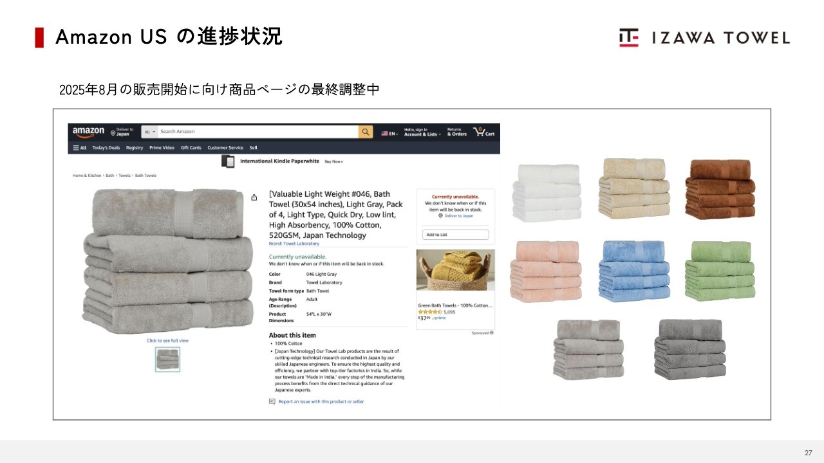The image size is (824, 463).
Task: Open the shopping cart icon
Action: 479,131
